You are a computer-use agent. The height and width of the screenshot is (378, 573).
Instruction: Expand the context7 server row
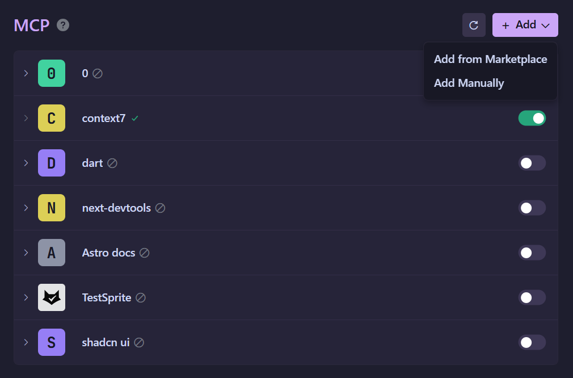click(x=26, y=118)
